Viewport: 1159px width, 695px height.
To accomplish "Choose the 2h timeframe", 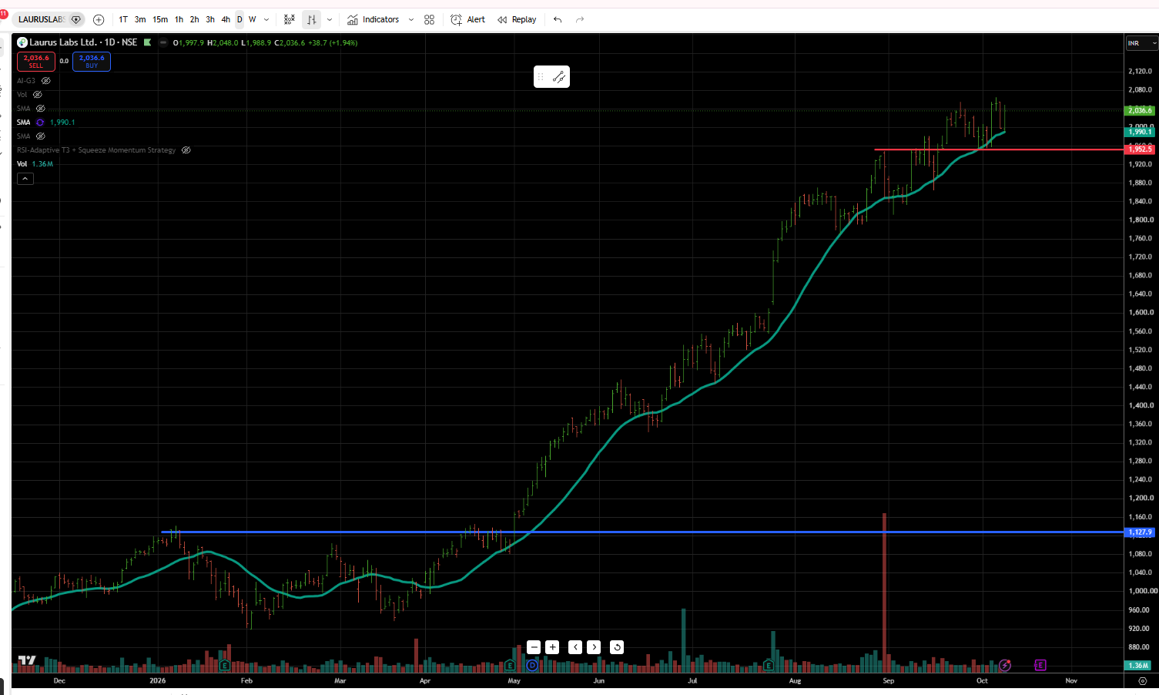I will 194,19.
